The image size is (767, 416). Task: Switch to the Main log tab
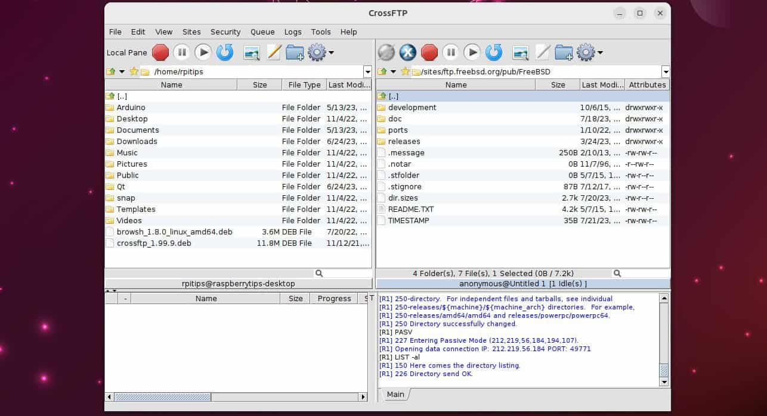tap(395, 394)
